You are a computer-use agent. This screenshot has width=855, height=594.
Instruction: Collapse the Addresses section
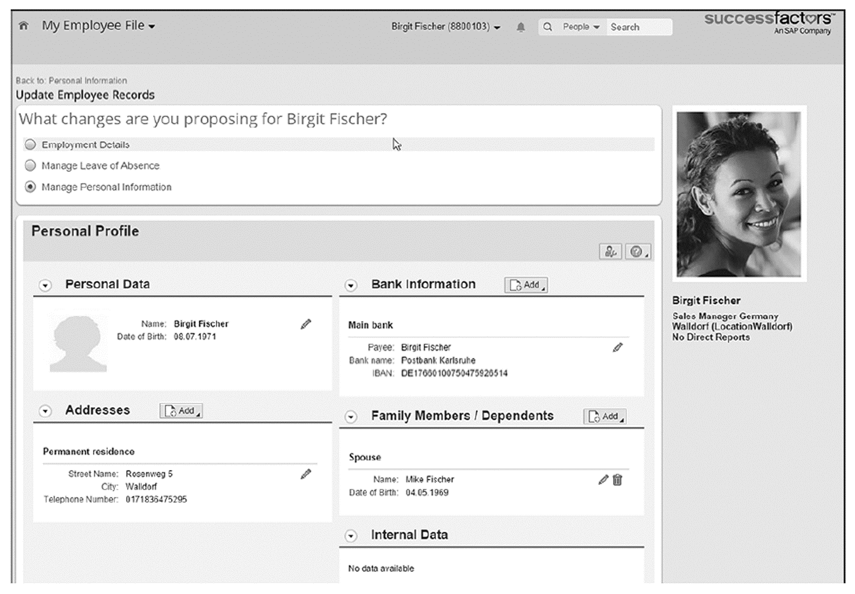(x=45, y=410)
